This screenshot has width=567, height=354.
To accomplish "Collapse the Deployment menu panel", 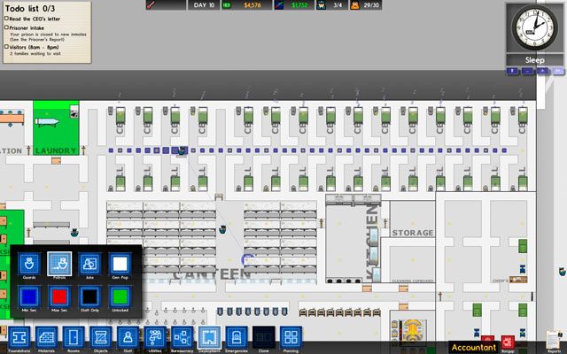I will point(209,337).
